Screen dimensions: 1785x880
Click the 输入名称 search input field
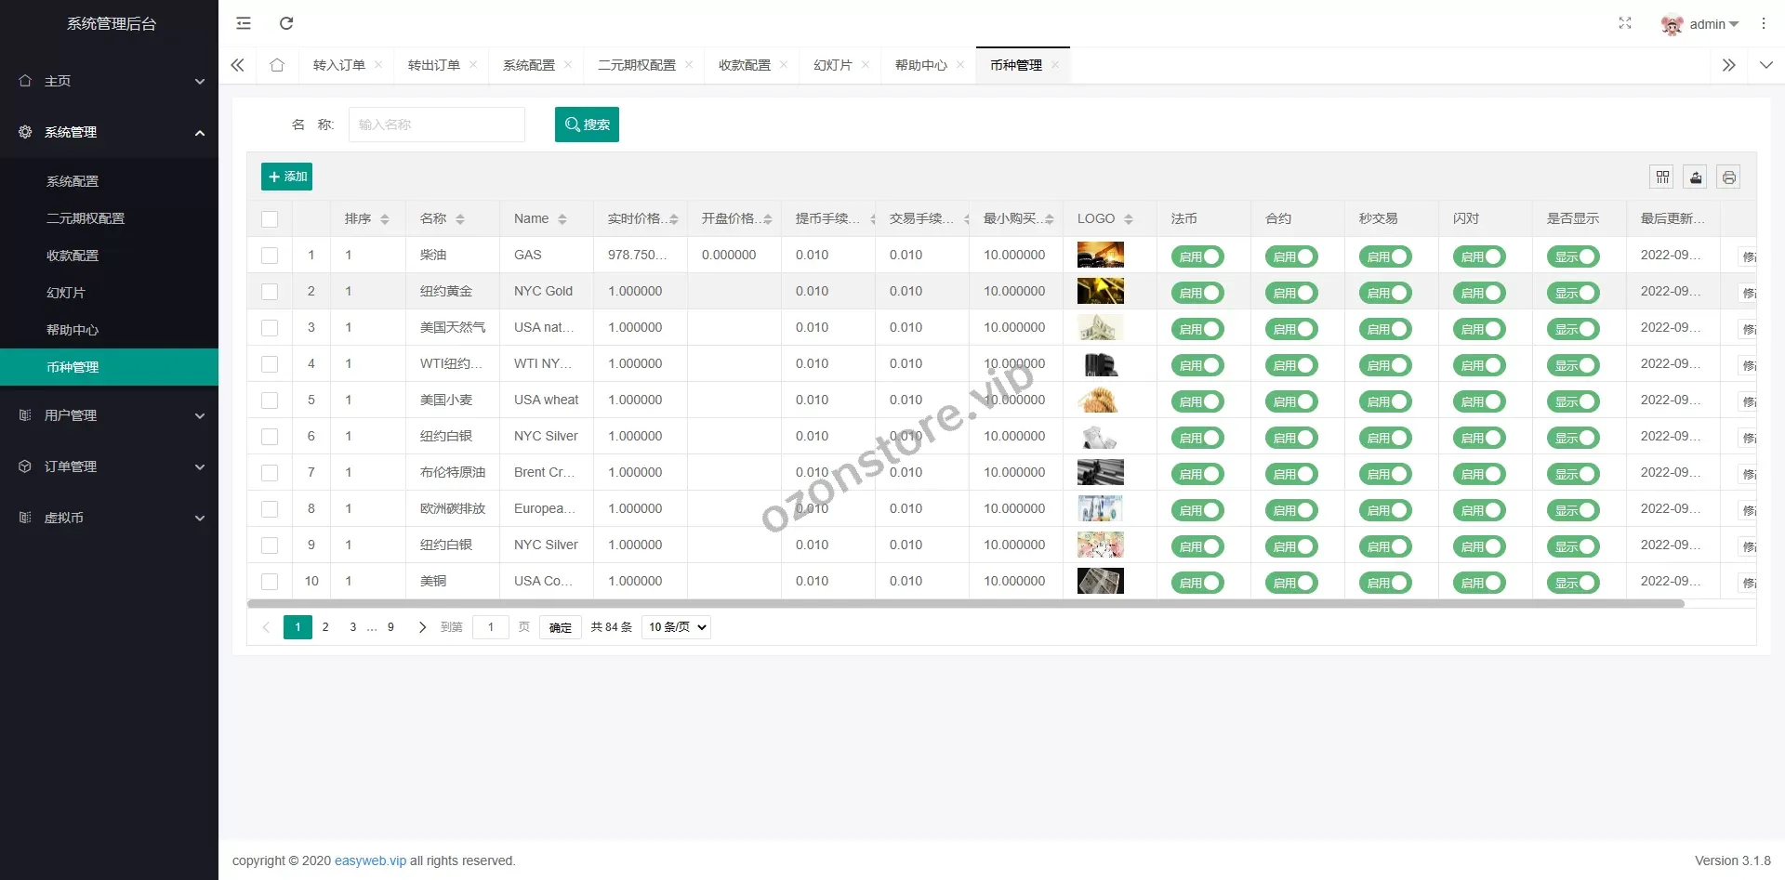pos(437,125)
